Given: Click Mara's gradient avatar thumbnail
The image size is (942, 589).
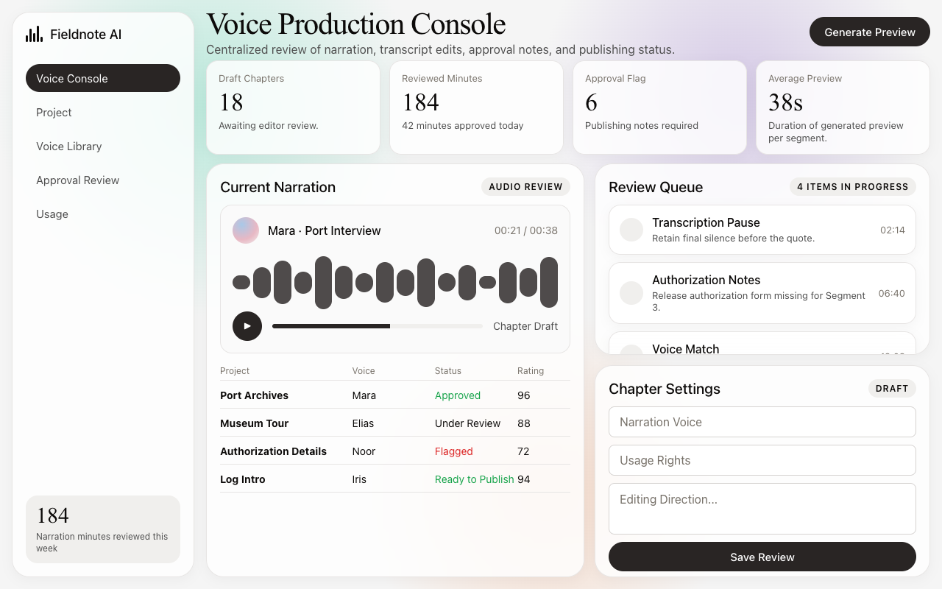Looking at the screenshot, I should coord(246,230).
